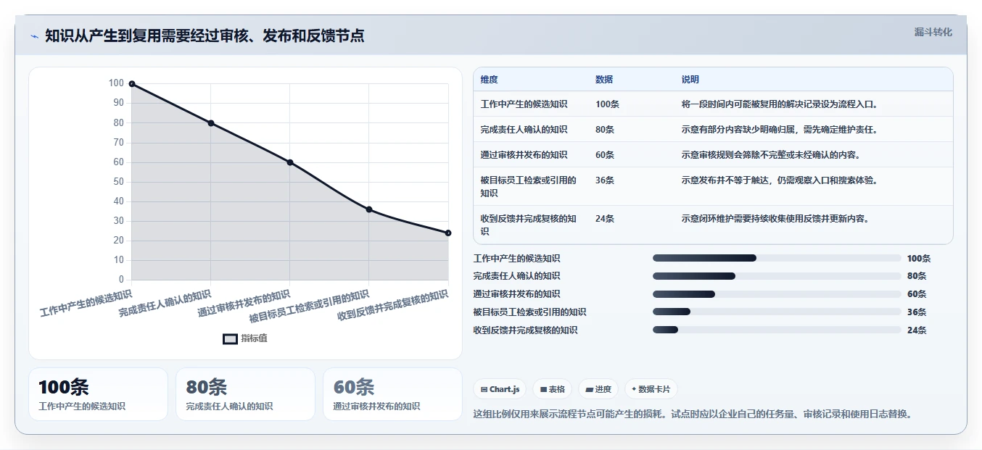Open the 60条 data card
The height and width of the screenshot is (450, 982).
392,394
